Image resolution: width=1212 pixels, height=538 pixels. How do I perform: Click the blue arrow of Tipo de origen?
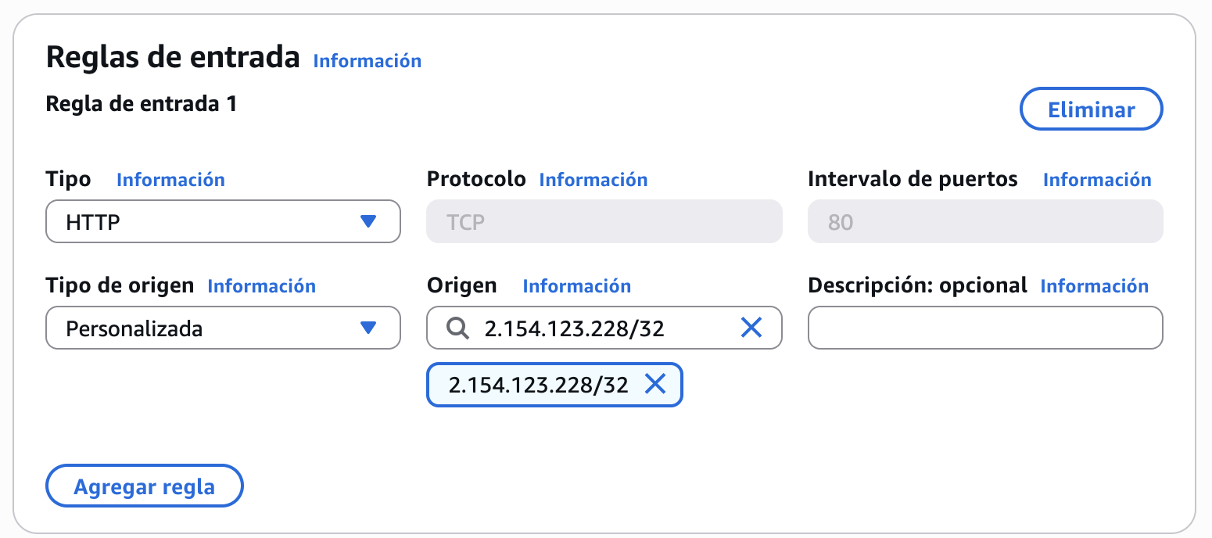[x=368, y=328]
